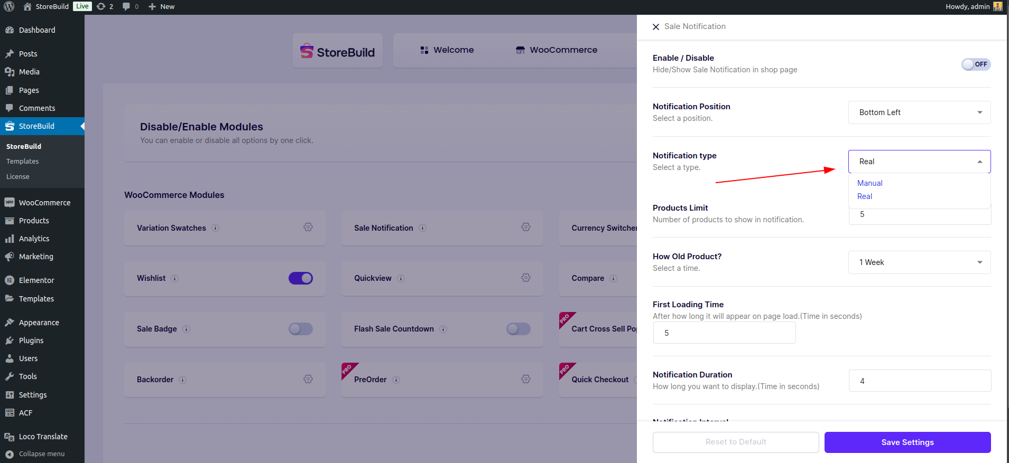1009x463 pixels.
Task: Show info icon beside Wishlist
Action: (x=175, y=279)
